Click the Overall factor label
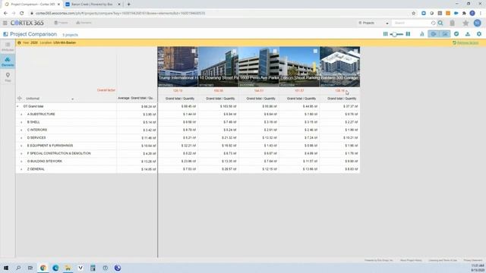The width and height of the screenshot is (486, 273). pos(106,90)
